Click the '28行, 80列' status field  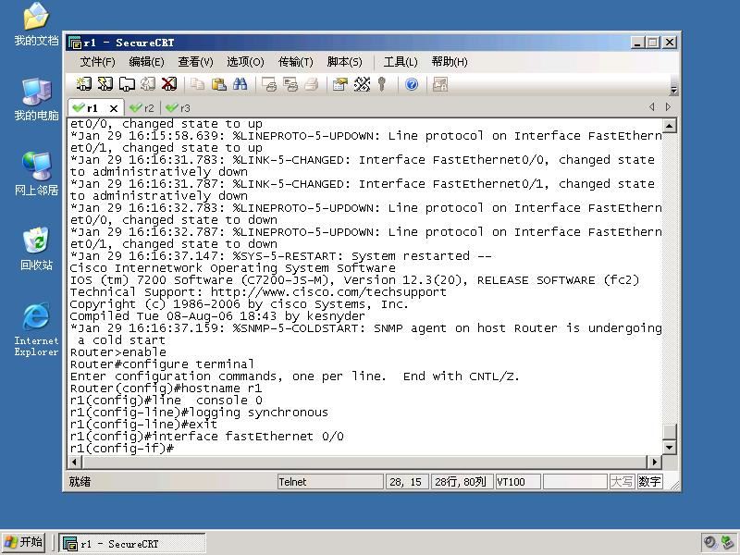point(461,482)
